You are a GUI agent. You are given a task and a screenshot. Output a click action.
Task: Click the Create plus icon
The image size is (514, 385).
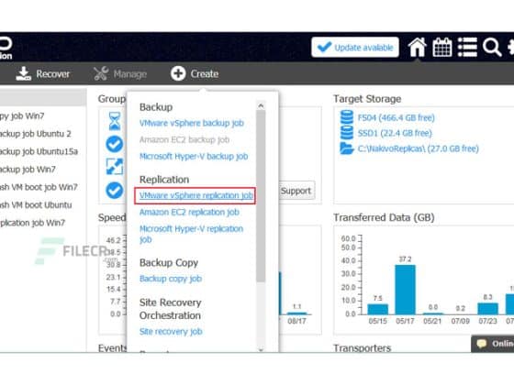(x=178, y=73)
